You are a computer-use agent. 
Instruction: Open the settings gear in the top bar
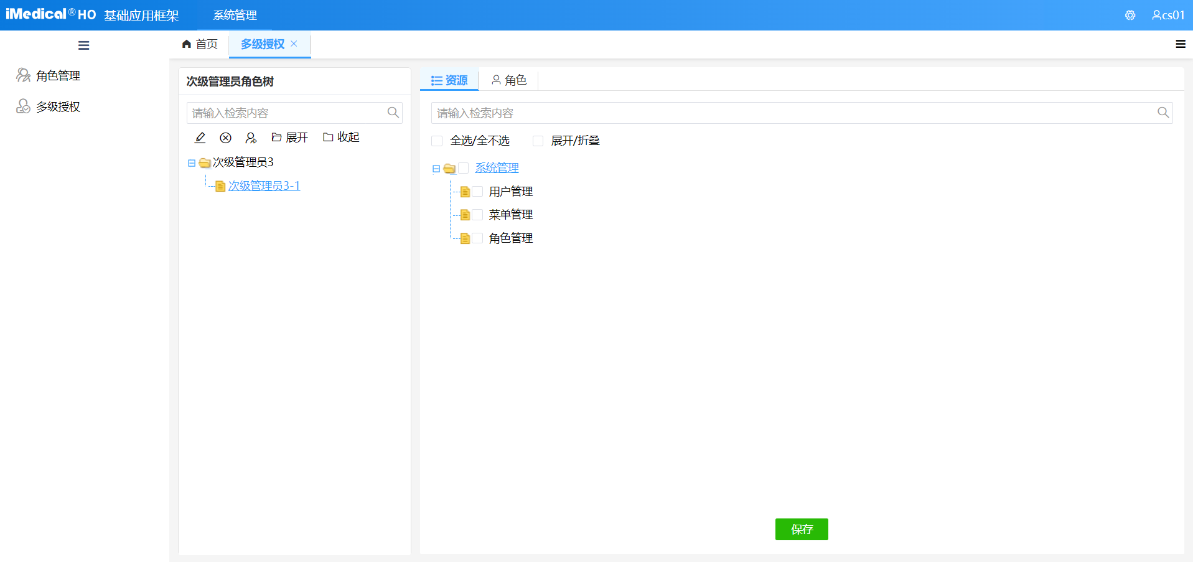[x=1130, y=15]
